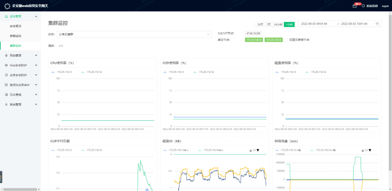Click the 日志查询 list icon in sidebar
392x191 pixels.
coord(6,95)
